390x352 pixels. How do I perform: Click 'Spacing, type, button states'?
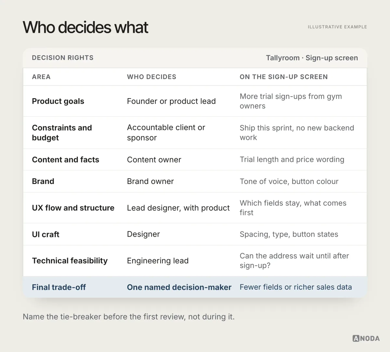289,234
